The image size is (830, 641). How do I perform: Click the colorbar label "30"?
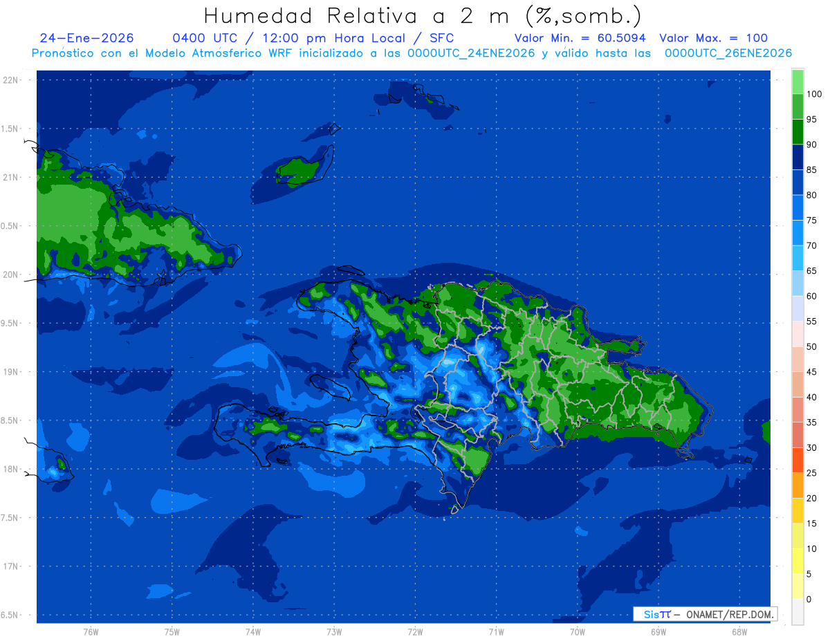pos(811,447)
